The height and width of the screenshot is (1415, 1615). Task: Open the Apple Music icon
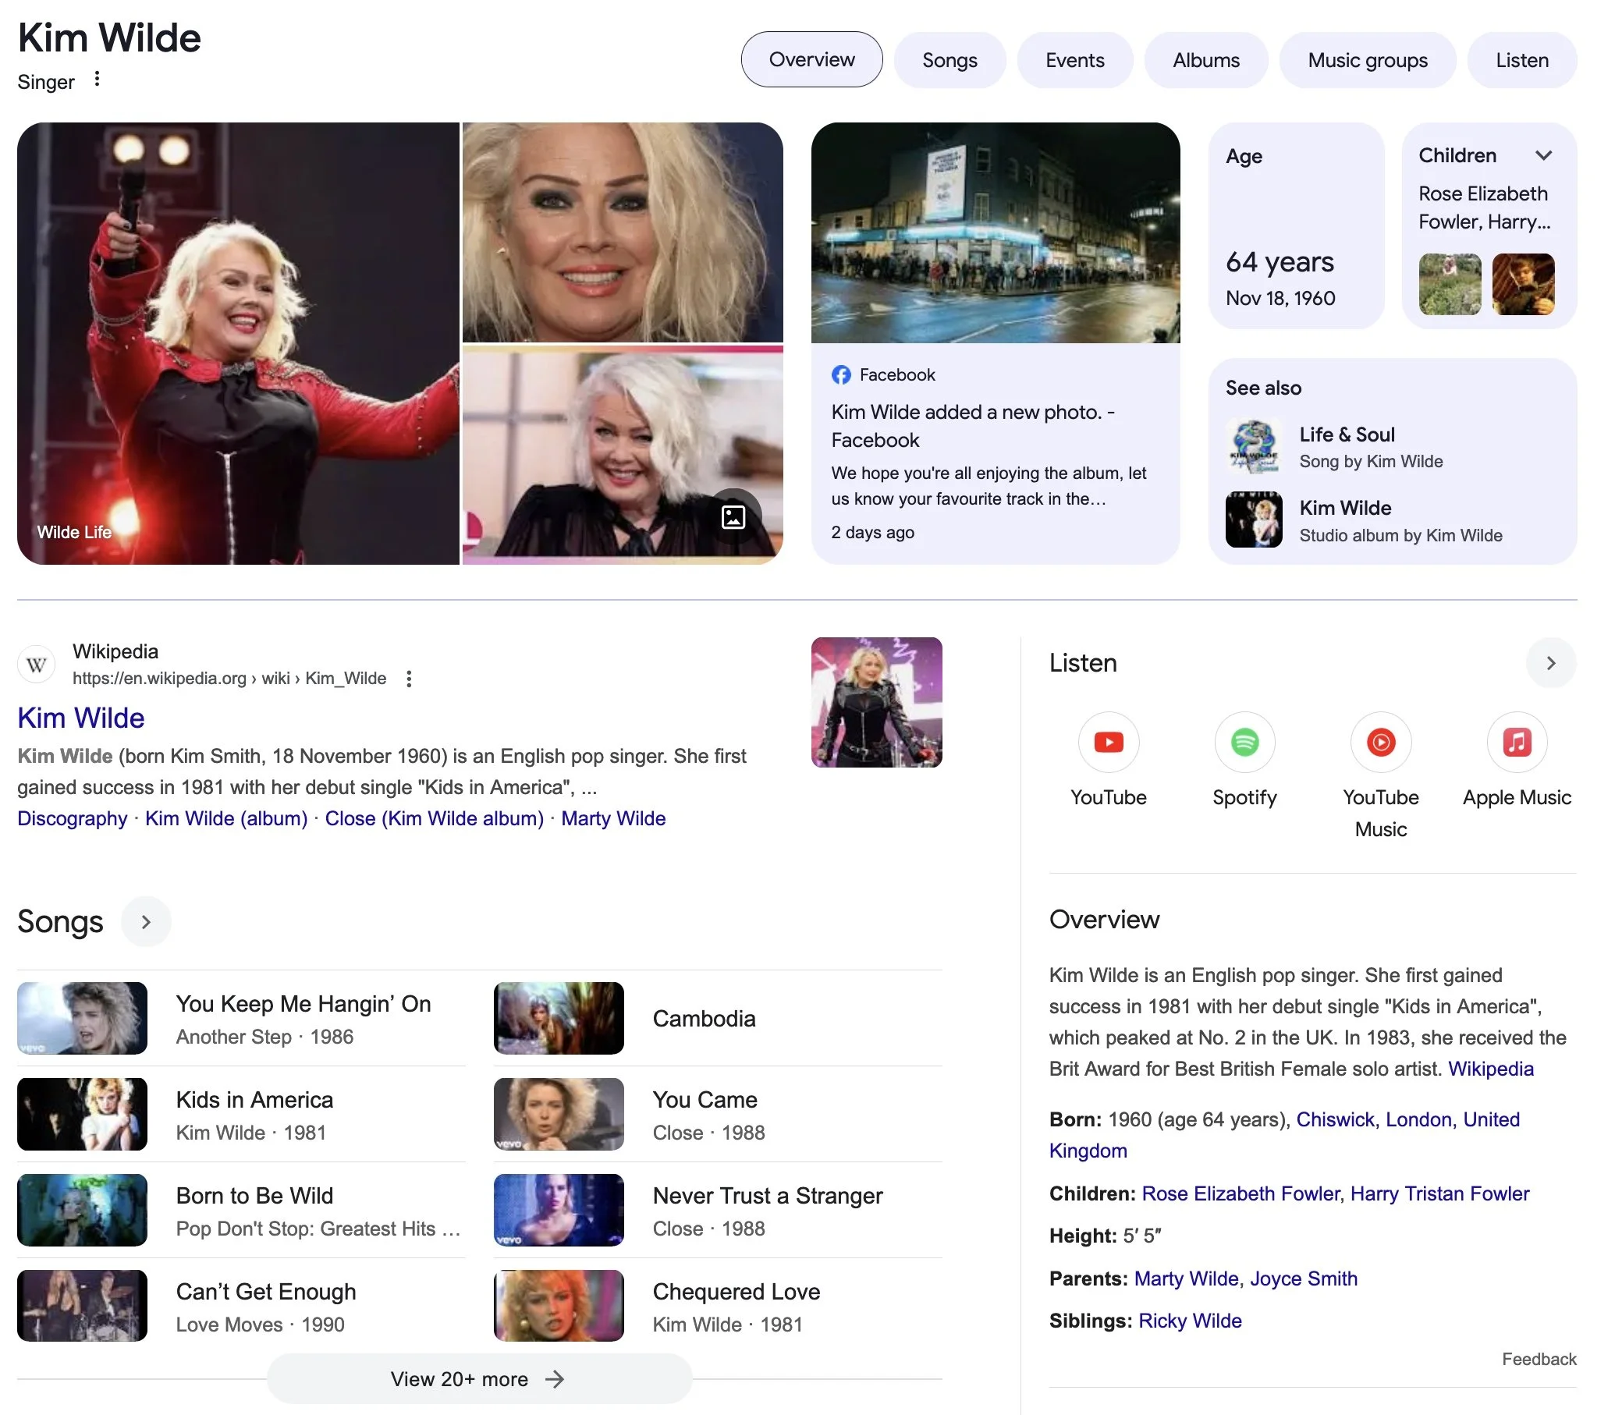tap(1515, 743)
